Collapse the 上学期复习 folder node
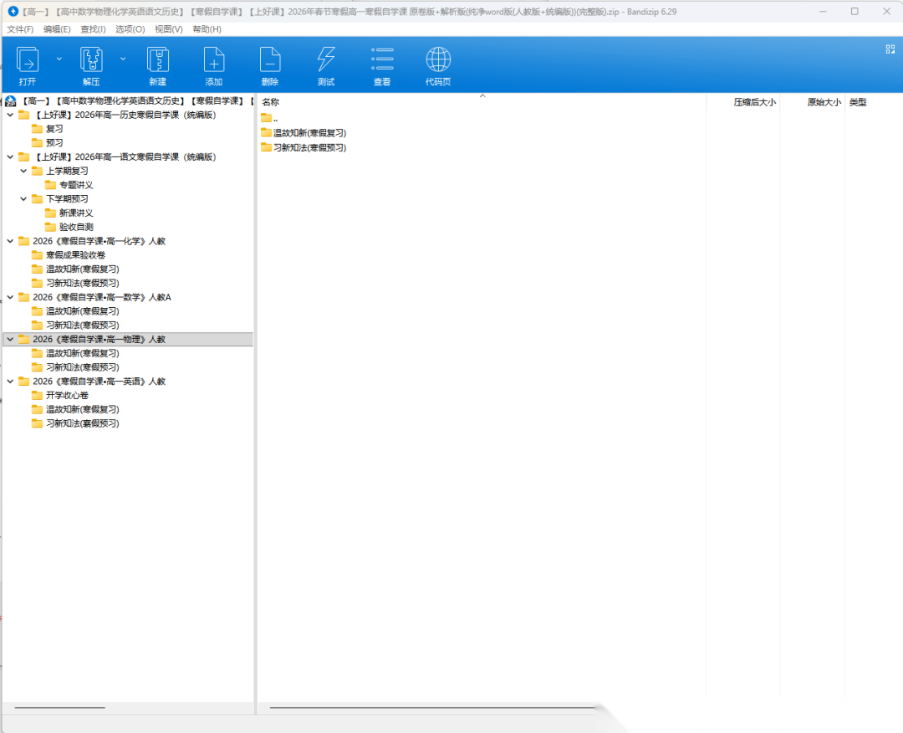This screenshot has height=733, width=903. click(23, 171)
